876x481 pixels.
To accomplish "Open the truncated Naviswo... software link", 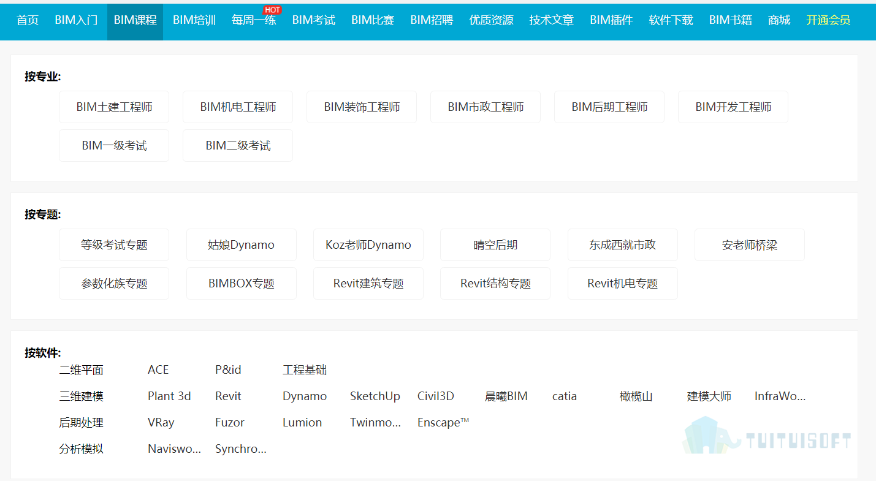I will pos(174,449).
